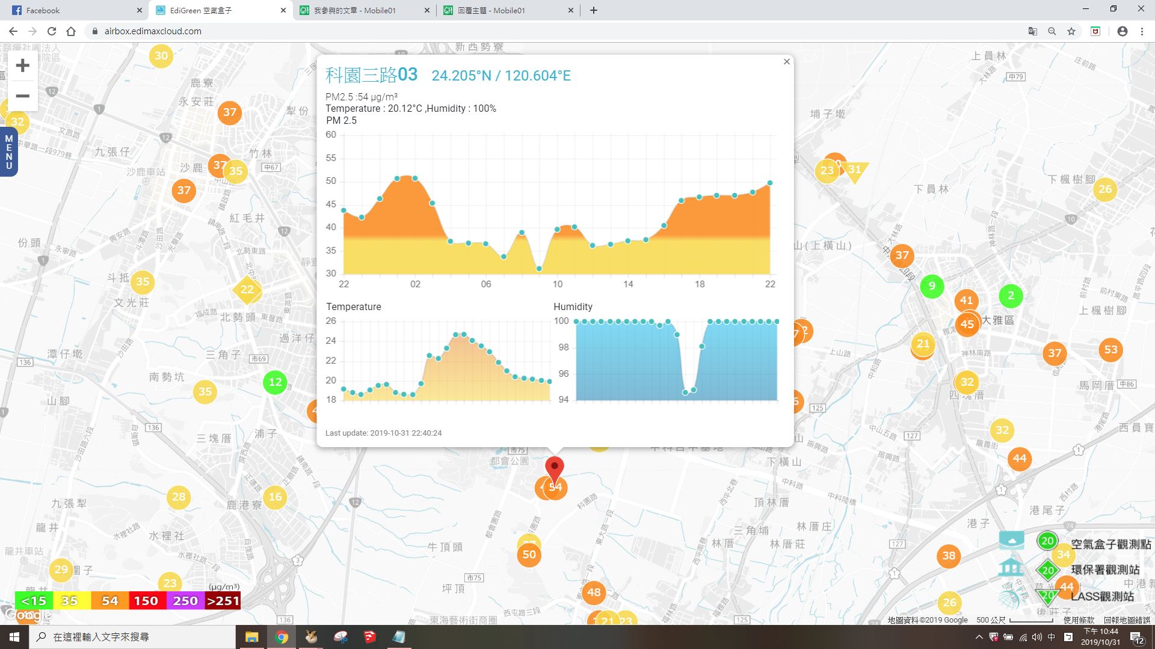Select the green 2 station marker

pyautogui.click(x=1011, y=296)
